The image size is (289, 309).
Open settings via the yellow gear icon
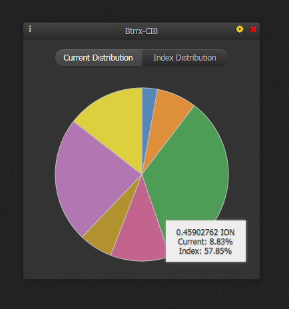pos(240,29)
